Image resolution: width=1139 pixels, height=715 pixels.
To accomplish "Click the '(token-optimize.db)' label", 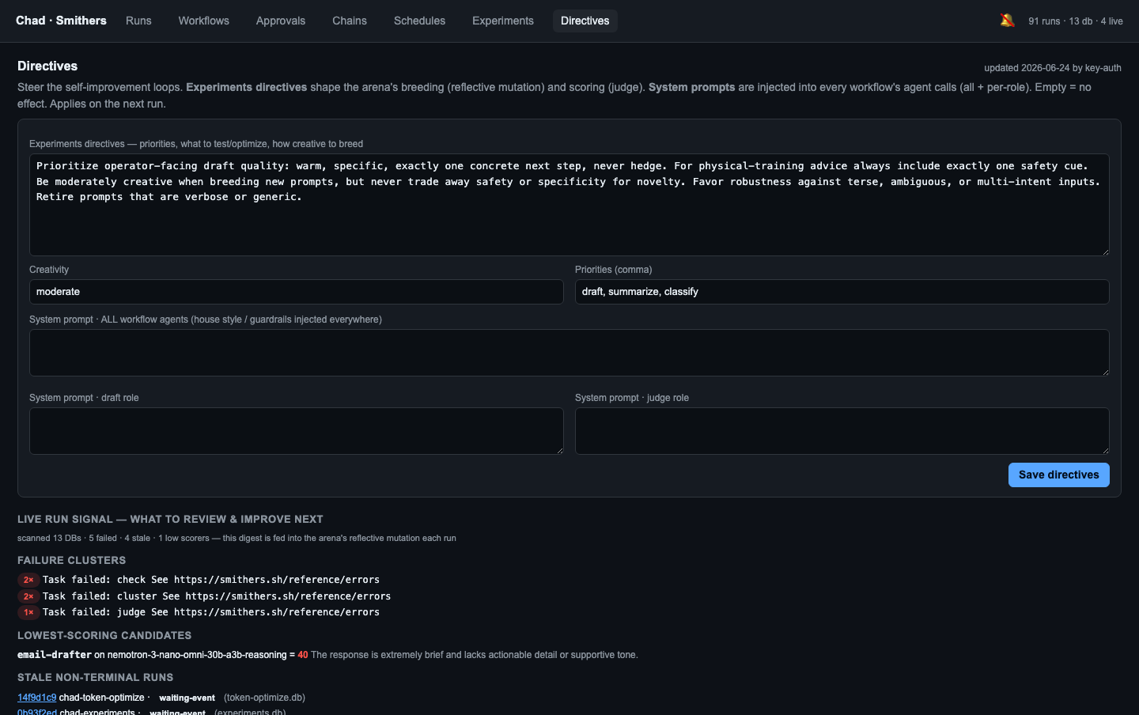I will pyautogui.click(x=264, y=698).
